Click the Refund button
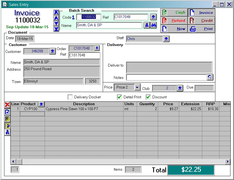 pyautogui.click(x=174, y=21)
